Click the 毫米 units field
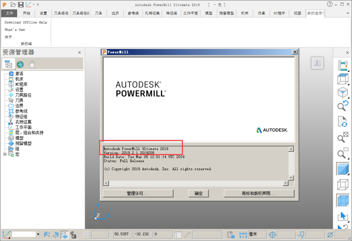 coord(257,234)
